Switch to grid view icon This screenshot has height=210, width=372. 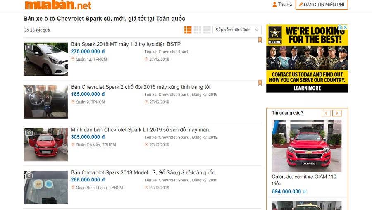[198, 30]
